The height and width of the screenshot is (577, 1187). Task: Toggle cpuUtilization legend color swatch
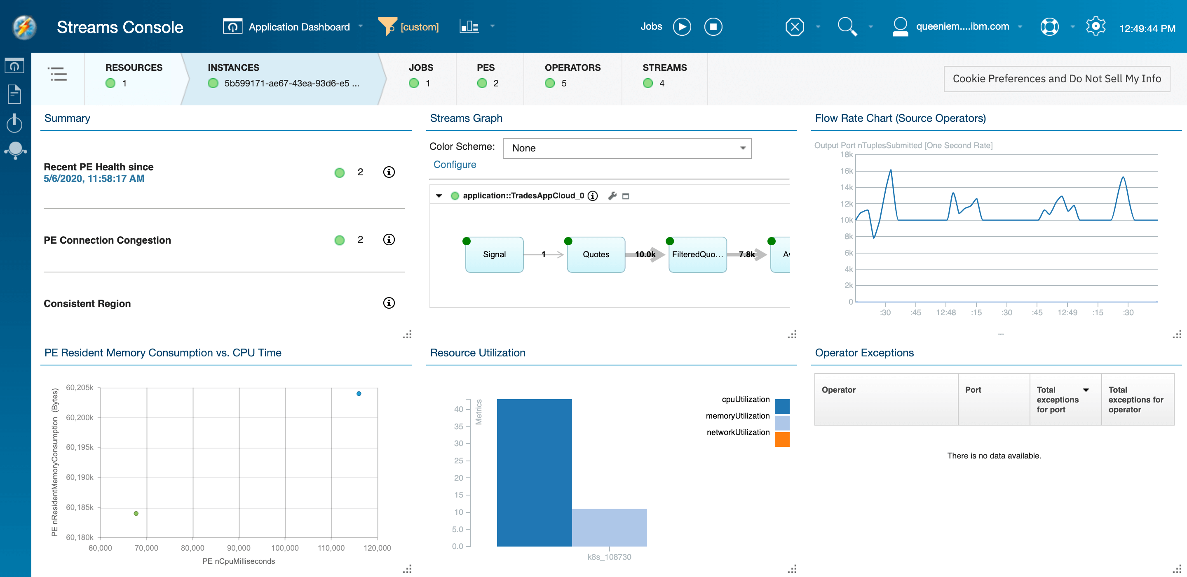tap(782, 406)
